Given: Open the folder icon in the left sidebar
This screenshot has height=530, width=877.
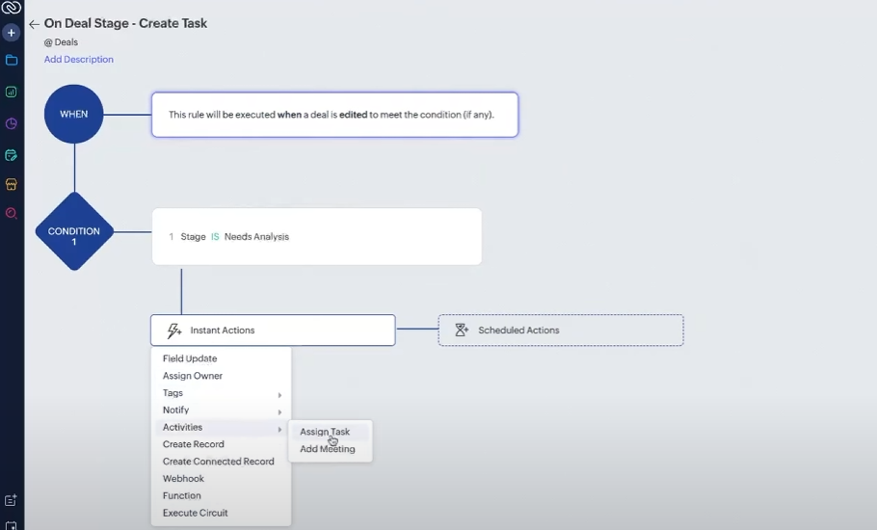Looking at the screenshot, I should 12,60.
